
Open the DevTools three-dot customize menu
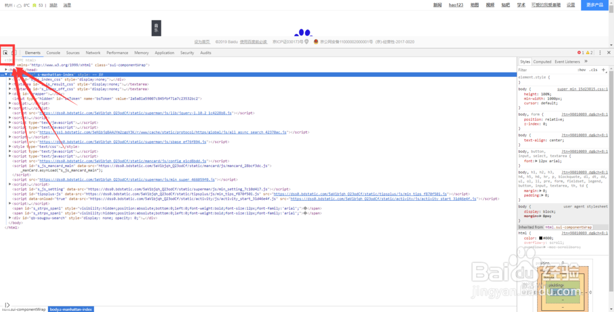click(600, 52)
